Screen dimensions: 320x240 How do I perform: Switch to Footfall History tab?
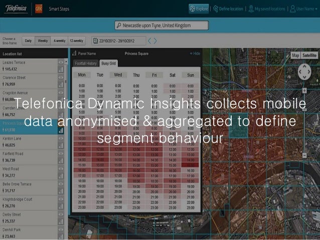click(85, 64)
